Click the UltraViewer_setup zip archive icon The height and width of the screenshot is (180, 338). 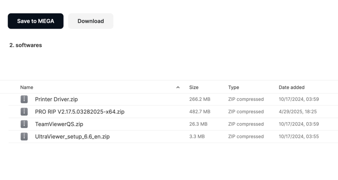click(x=24, y=137)
